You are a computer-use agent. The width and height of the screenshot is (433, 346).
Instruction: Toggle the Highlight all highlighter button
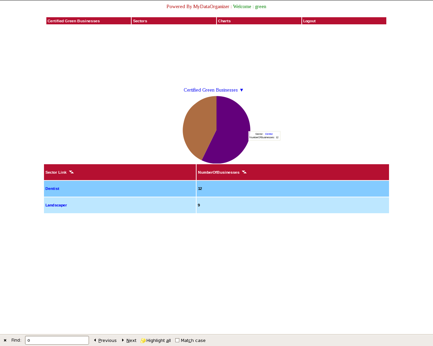coord(143,340)
